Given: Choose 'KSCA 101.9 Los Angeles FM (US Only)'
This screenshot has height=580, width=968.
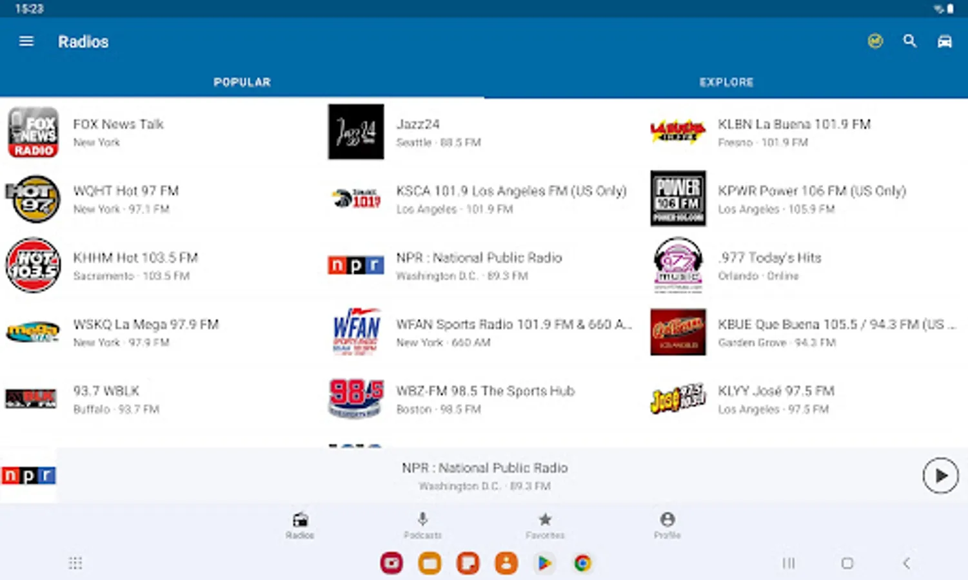Looking at the screenshot, I should pos(511,191).
